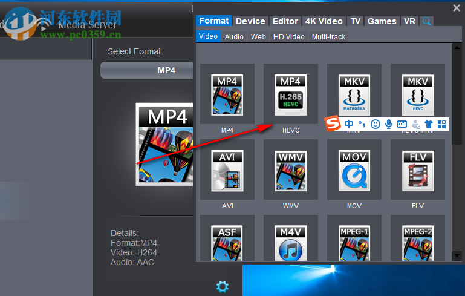Select the Video sub-tab
This screenshot has height=296, width=465.
coord(208,36)
